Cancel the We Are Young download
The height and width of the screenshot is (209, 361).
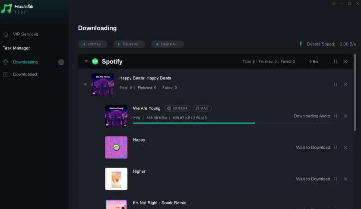coord(345,116)
